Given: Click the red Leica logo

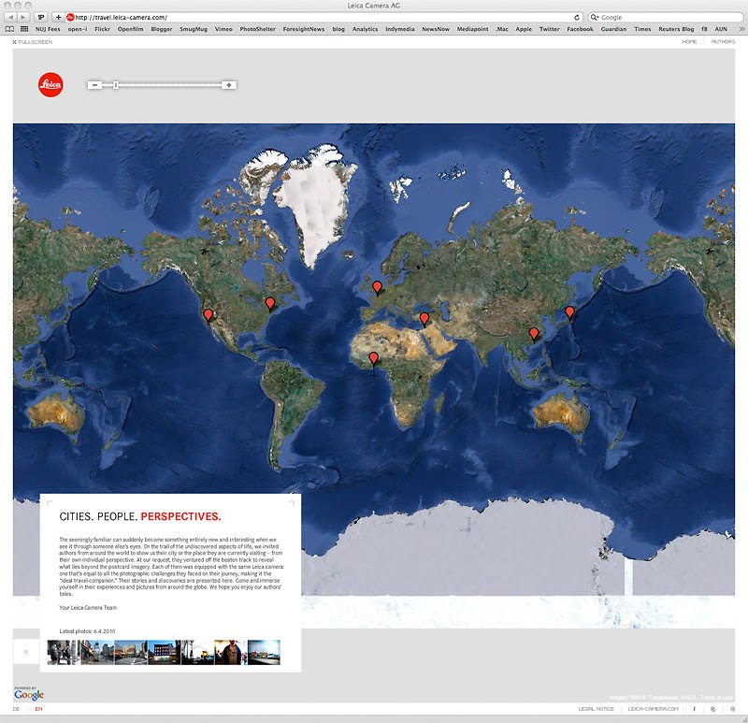Looking at the screenshot, I should 50,85.
